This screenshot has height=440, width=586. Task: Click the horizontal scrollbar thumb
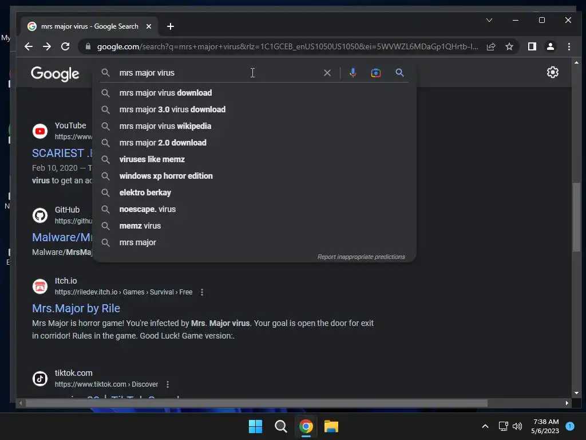coord(256,403)
